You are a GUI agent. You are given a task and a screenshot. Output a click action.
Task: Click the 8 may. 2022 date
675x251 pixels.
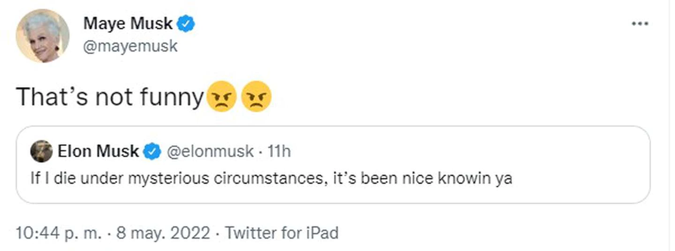click(x=161, y=232)
